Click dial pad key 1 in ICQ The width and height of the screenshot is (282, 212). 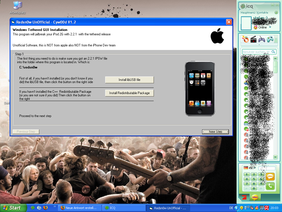[247, 174]
